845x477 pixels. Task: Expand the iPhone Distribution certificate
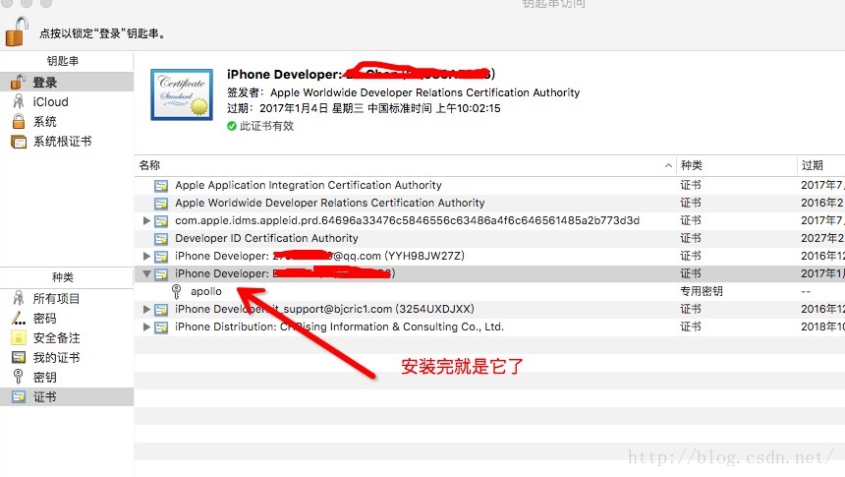pos(146,327)
